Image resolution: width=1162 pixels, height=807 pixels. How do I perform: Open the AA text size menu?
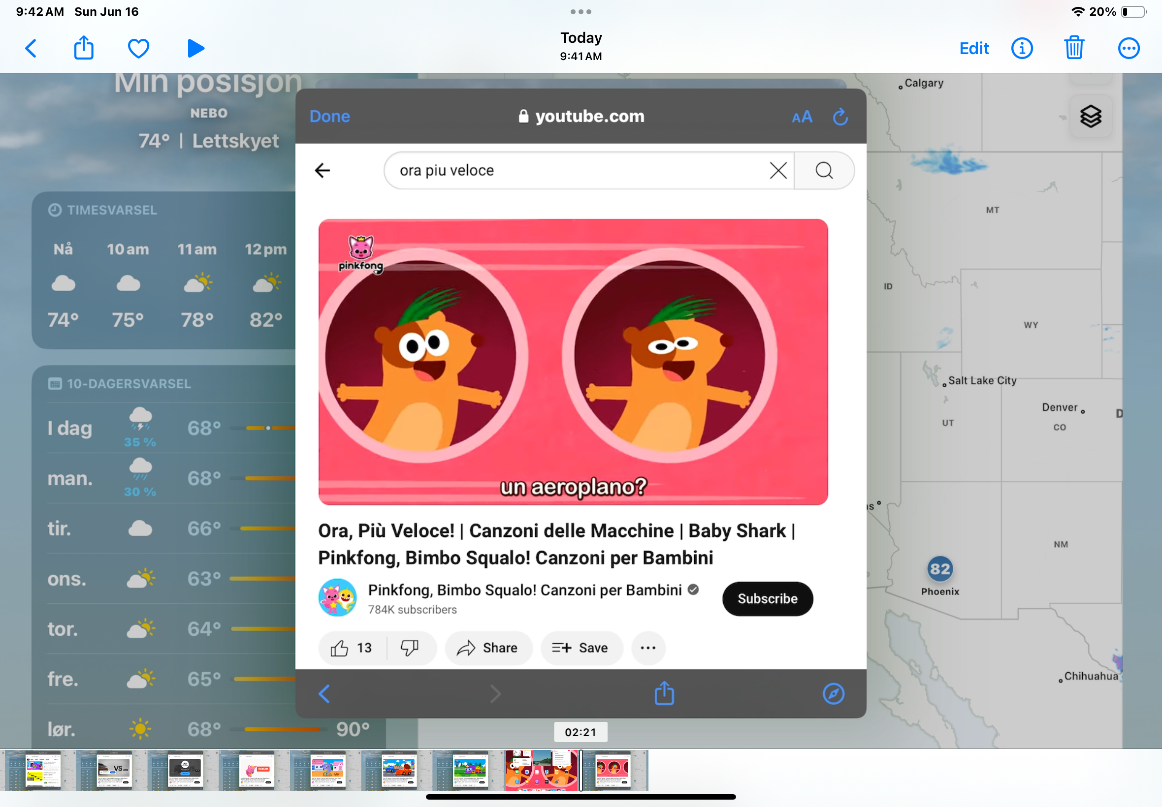click(x=802, y=117)
